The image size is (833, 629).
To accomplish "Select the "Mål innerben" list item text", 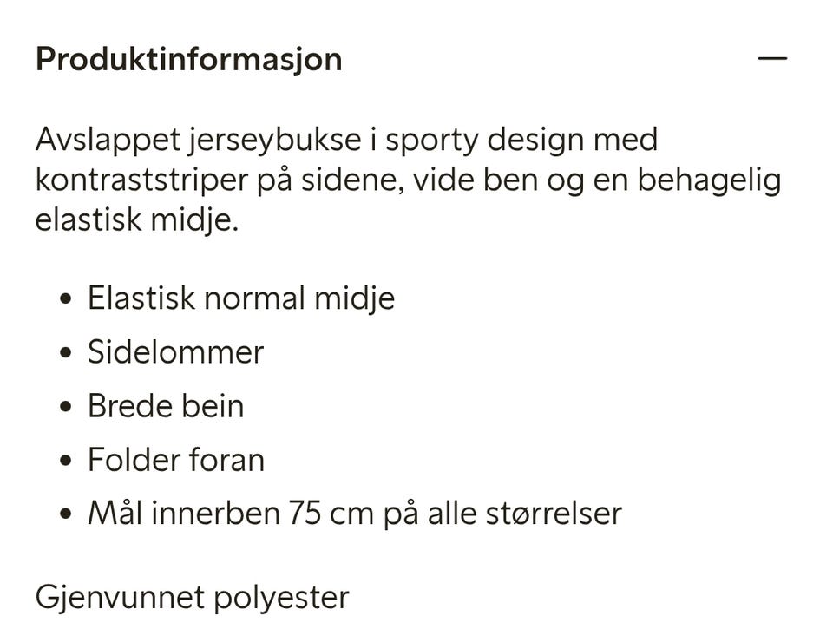I will pyautogui.click(x=354, y=514).
